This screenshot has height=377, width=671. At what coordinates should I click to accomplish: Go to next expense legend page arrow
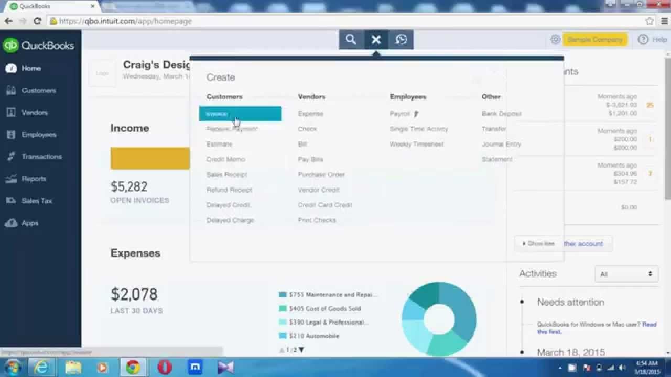click(x=301, y=350)
